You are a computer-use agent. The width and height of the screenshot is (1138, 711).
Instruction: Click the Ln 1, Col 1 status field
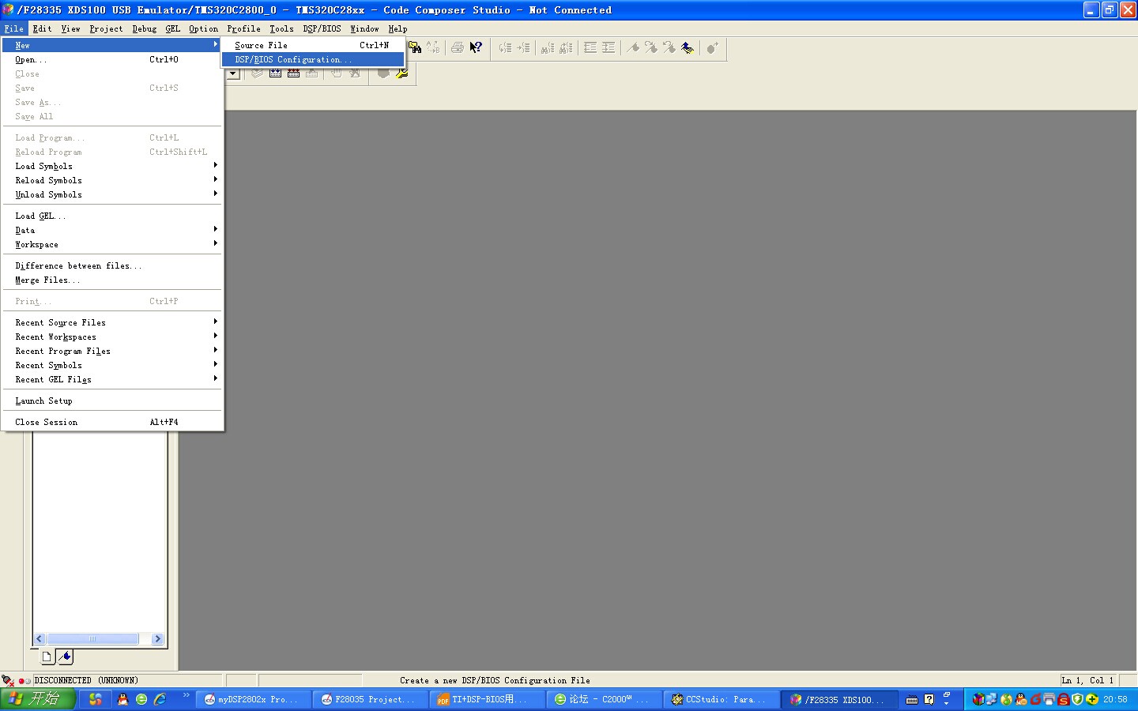click(x=1088, y=680)
